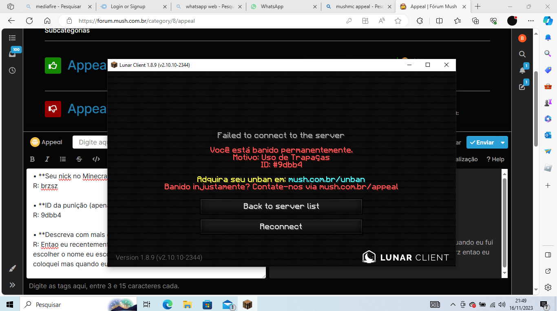Viewport: 557px width, 311px height.
Task: Open the browser extensions menu
Action: point(420,21)
